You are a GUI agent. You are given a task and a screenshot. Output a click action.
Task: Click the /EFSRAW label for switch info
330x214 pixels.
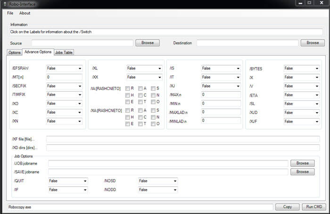point(20,68)
